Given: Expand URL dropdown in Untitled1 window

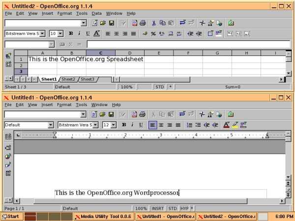Looking at the screenshot, I should (83, 114).
